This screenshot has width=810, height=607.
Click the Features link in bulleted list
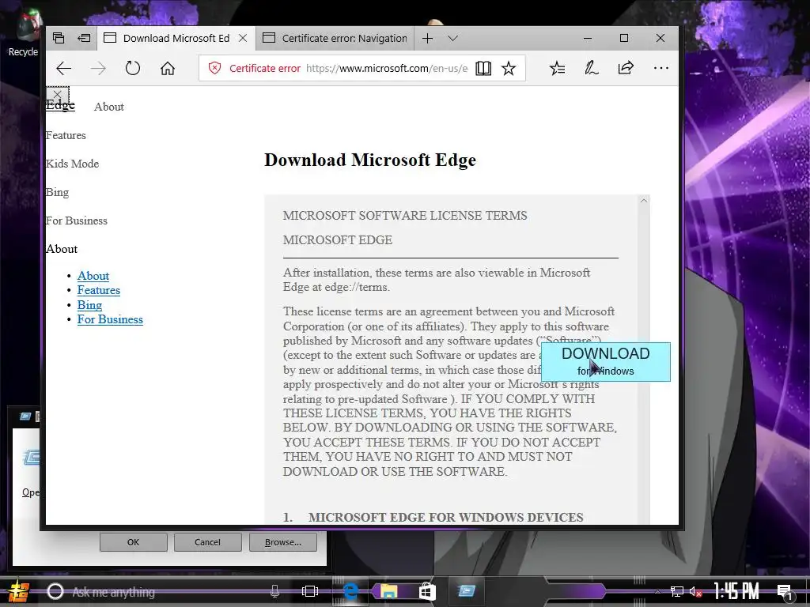point(99,290)
